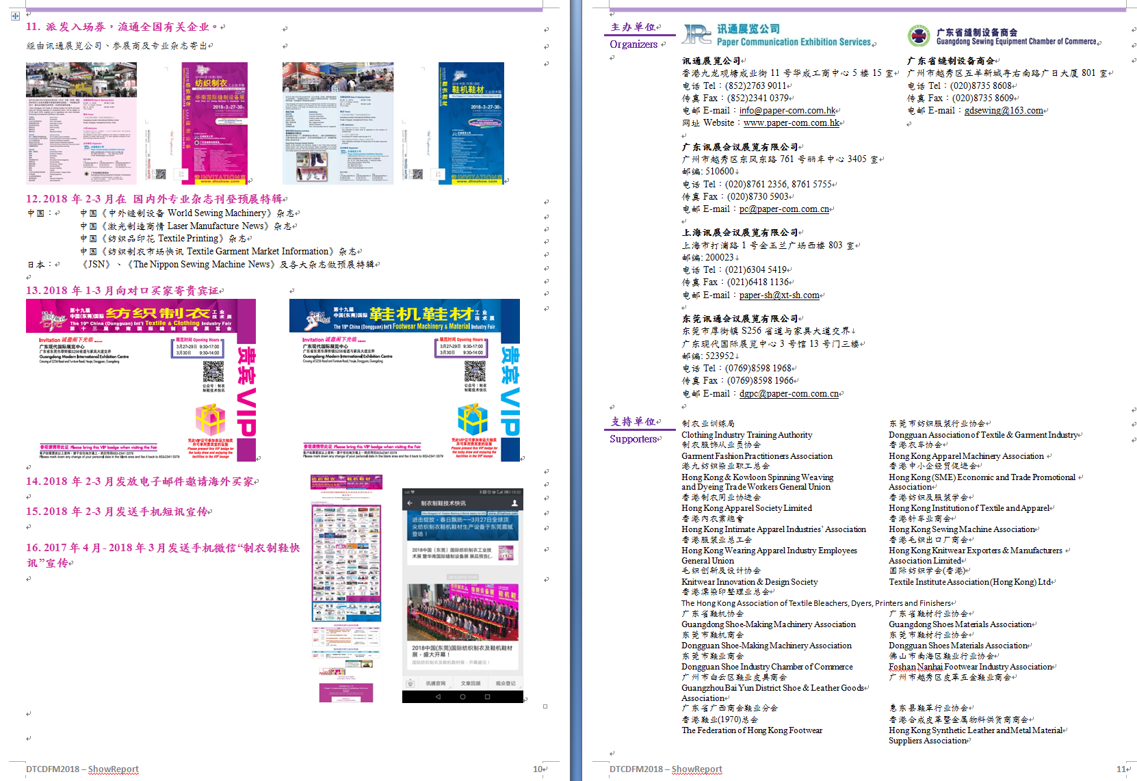The image size is (1137, 781).
Task: Click the profile icon in the WeChat header
Action: pyautogui.click(x=514, y=503)
